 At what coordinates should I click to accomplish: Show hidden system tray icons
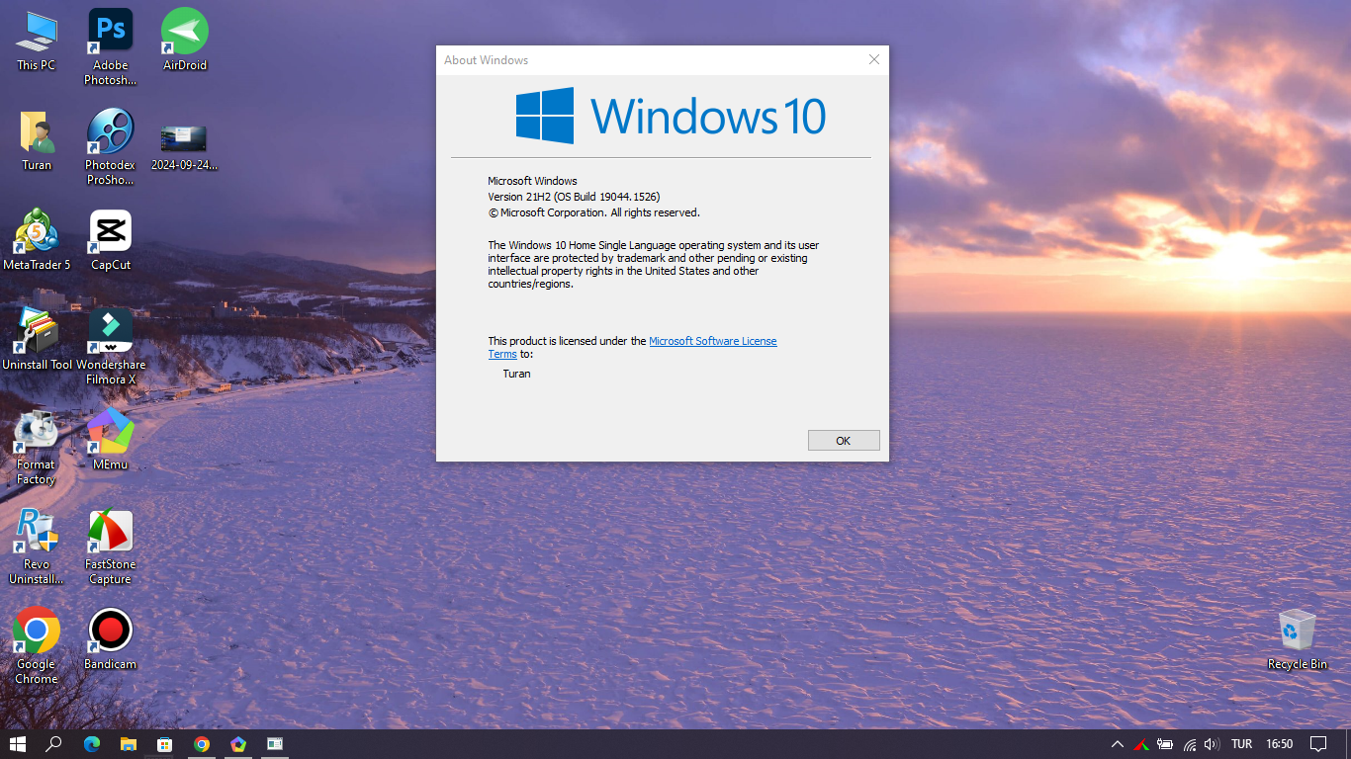pos(1117,744)
